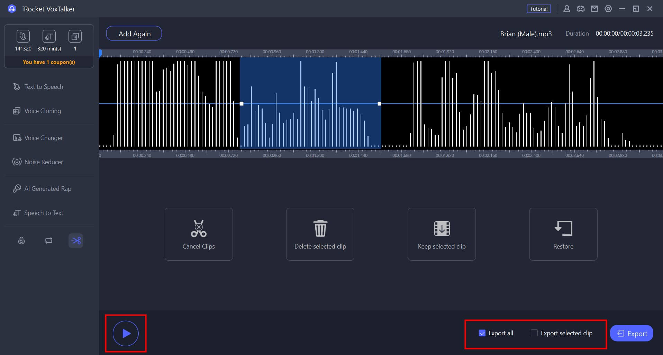Open Speech to Text section
This screenshot has height=355, width=663.
(x=49, y=213)
